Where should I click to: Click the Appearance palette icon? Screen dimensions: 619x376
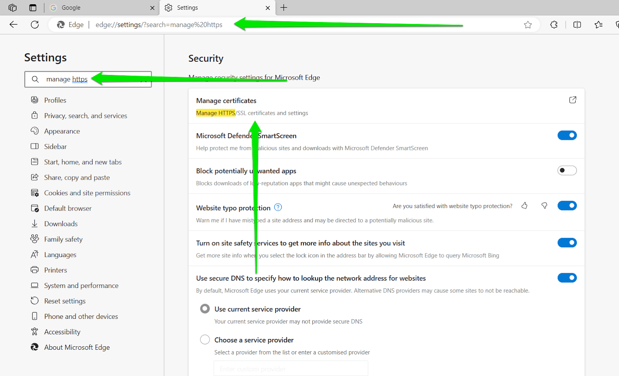[x=35, y=131]
